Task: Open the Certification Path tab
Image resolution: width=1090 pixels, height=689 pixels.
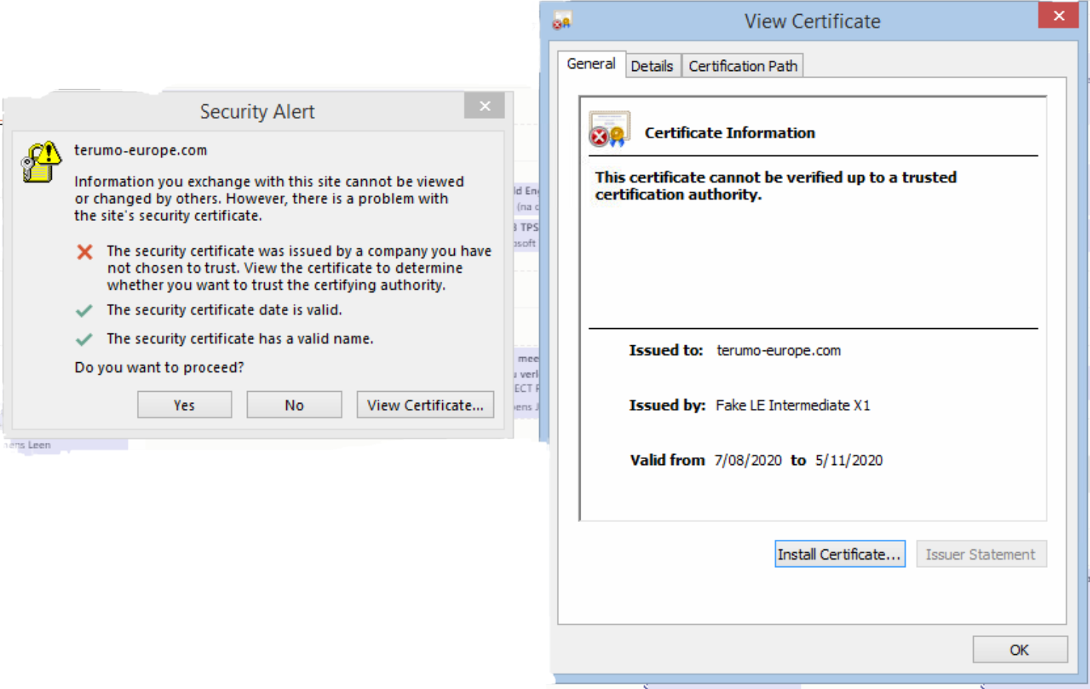Action: pos(742,67)
